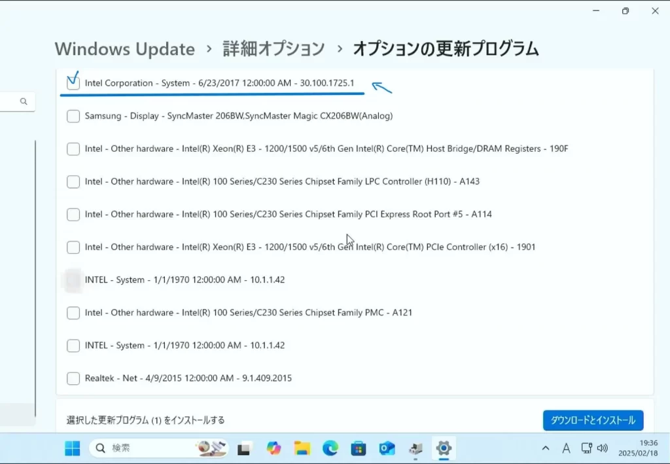The image size is (670, 464).
Task: Navigate to 詳細オプション breadcrumb
Action: [273, 49]
